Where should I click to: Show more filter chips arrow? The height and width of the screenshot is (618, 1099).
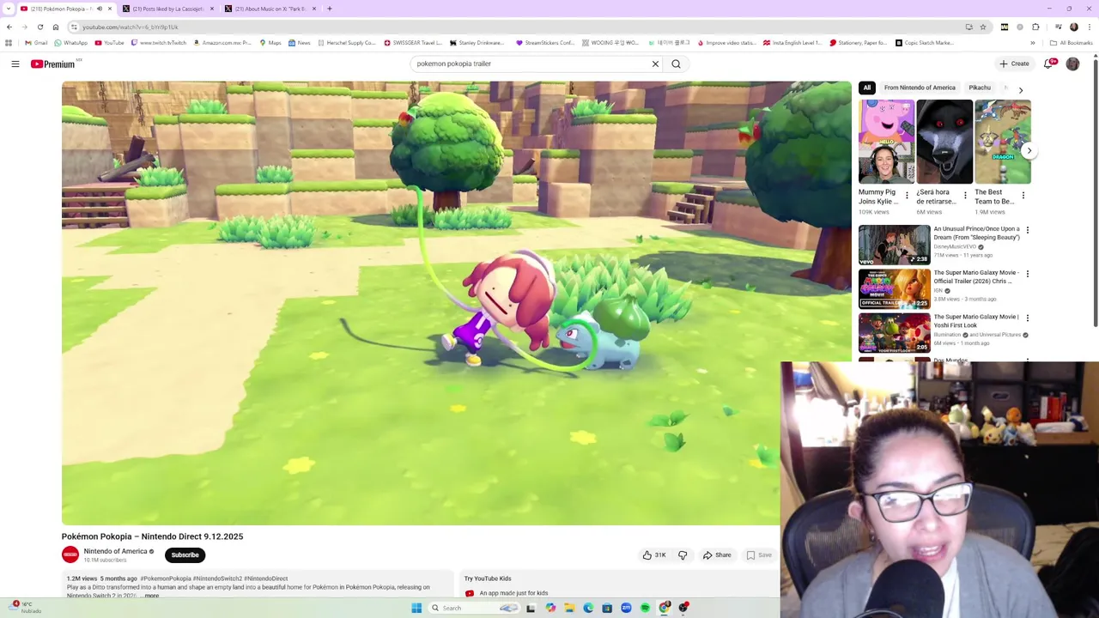click(x=1020, y=89)
